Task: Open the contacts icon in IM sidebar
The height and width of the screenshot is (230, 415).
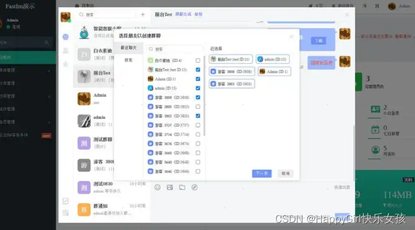Action: pyautogui.click(x=65, y=50)
